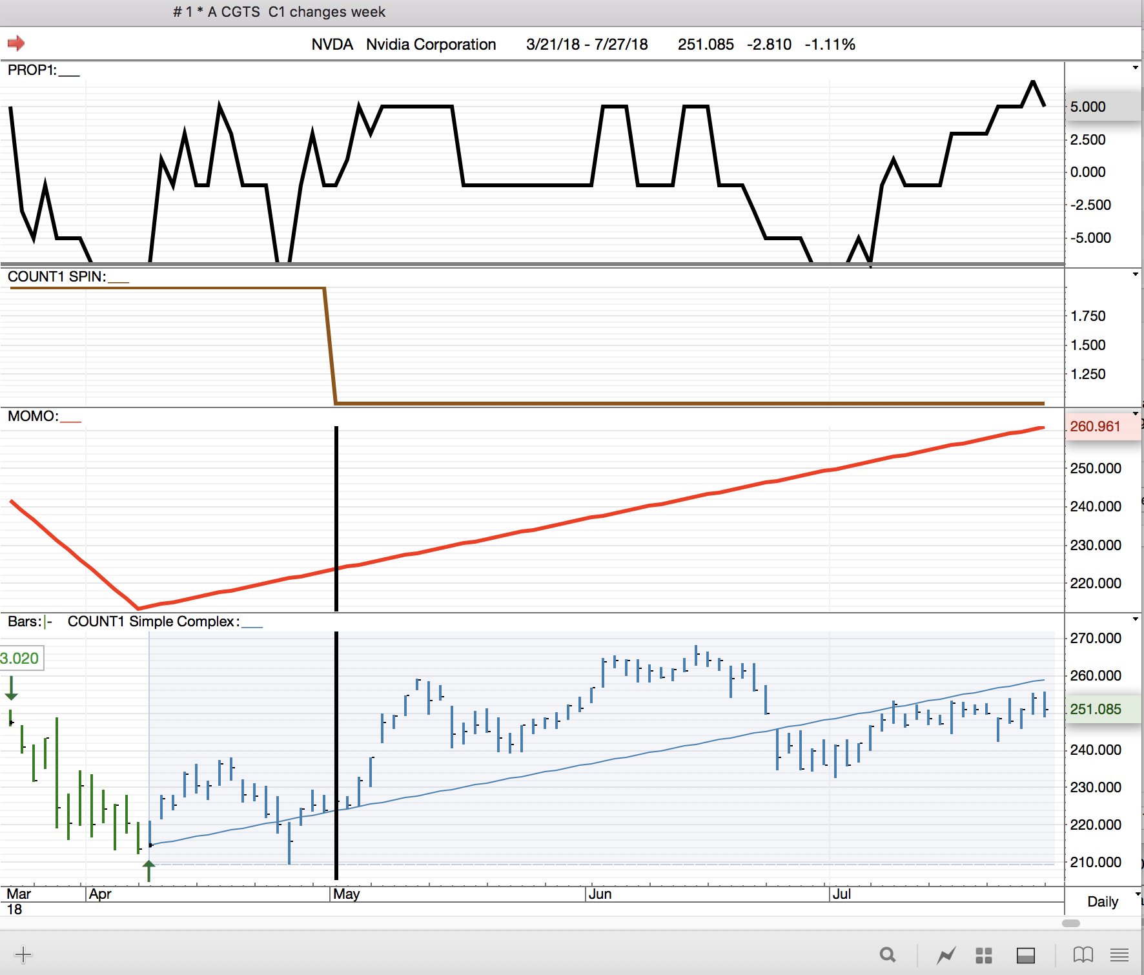Click the COUNT1 SPIN indicator legend label

pos(57,276)
